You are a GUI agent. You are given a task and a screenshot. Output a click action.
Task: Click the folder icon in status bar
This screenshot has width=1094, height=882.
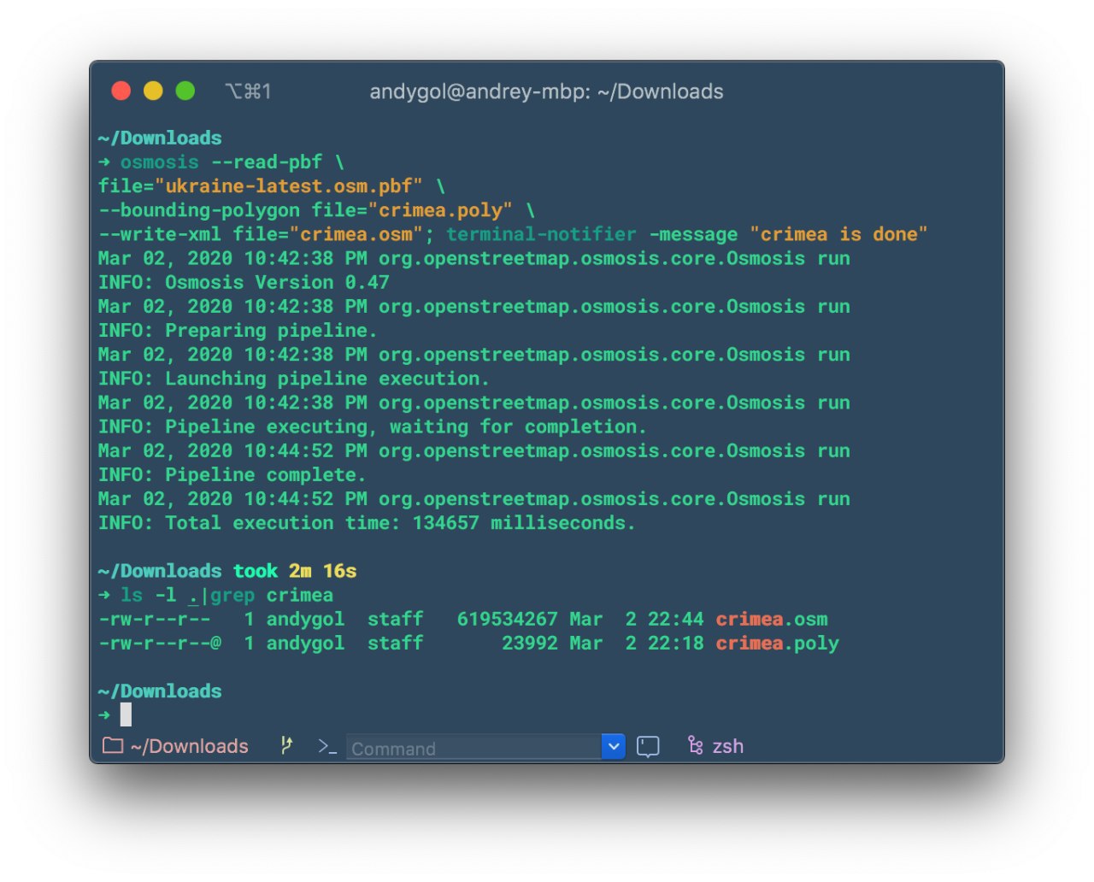pyautogui.click(x=113, y=746)
